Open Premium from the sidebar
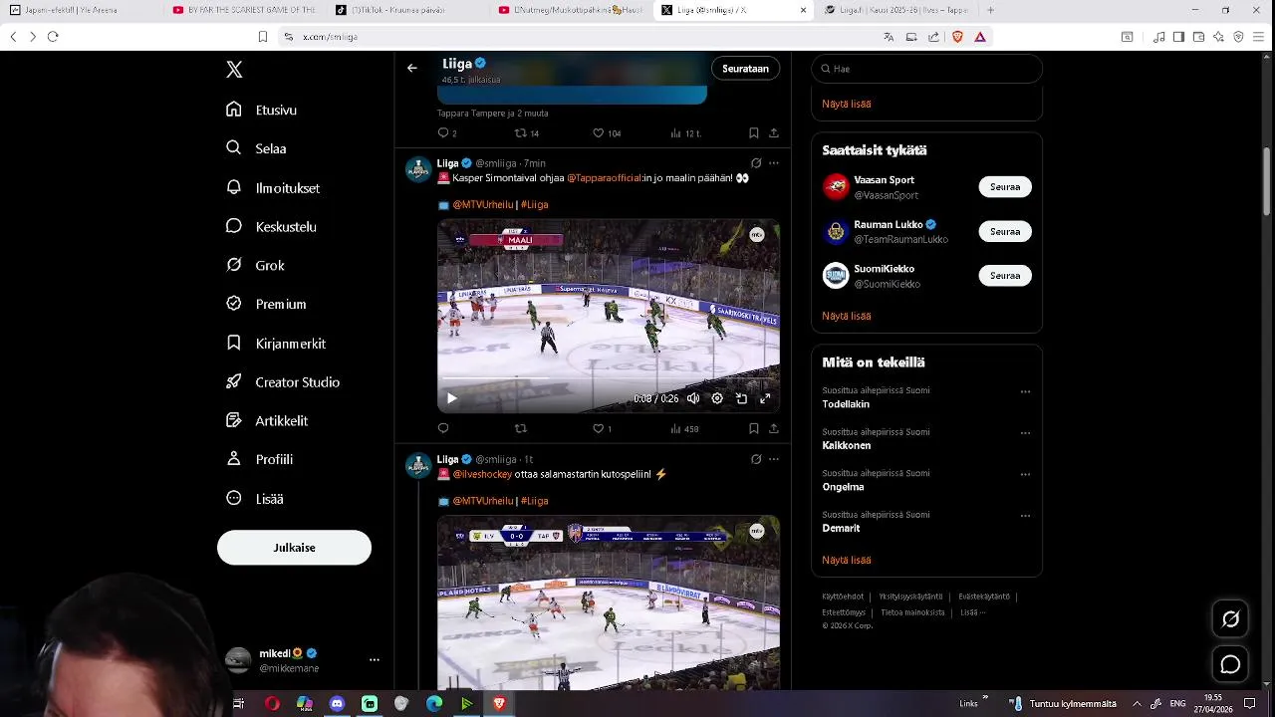 [x=266, y=304]
